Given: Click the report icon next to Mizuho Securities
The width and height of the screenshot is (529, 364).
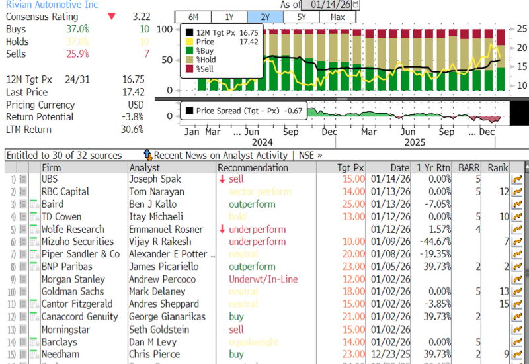Looking at the screenshot, I should [34, 242].
